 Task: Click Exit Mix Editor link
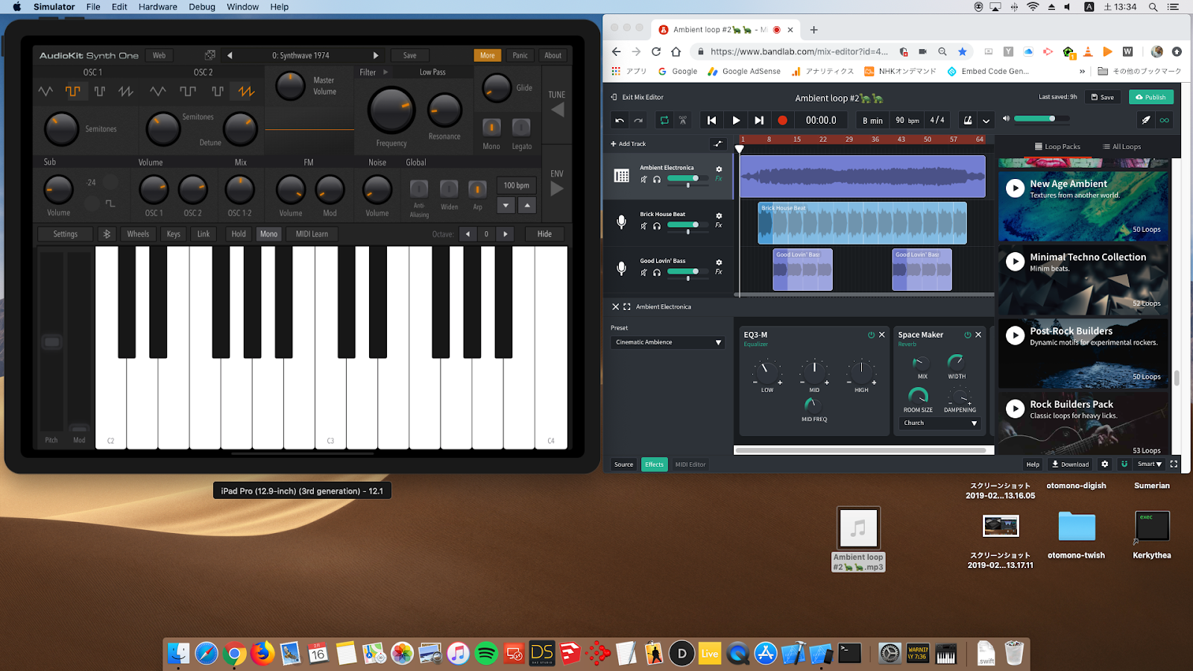638,97
